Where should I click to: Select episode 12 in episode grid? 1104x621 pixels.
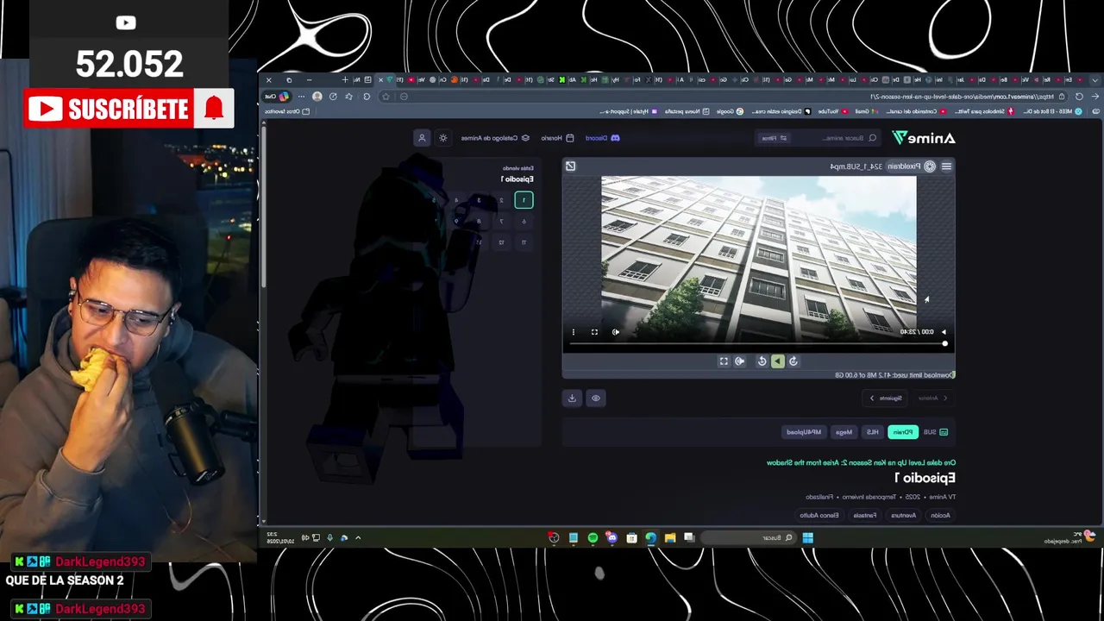coord(501,242)
